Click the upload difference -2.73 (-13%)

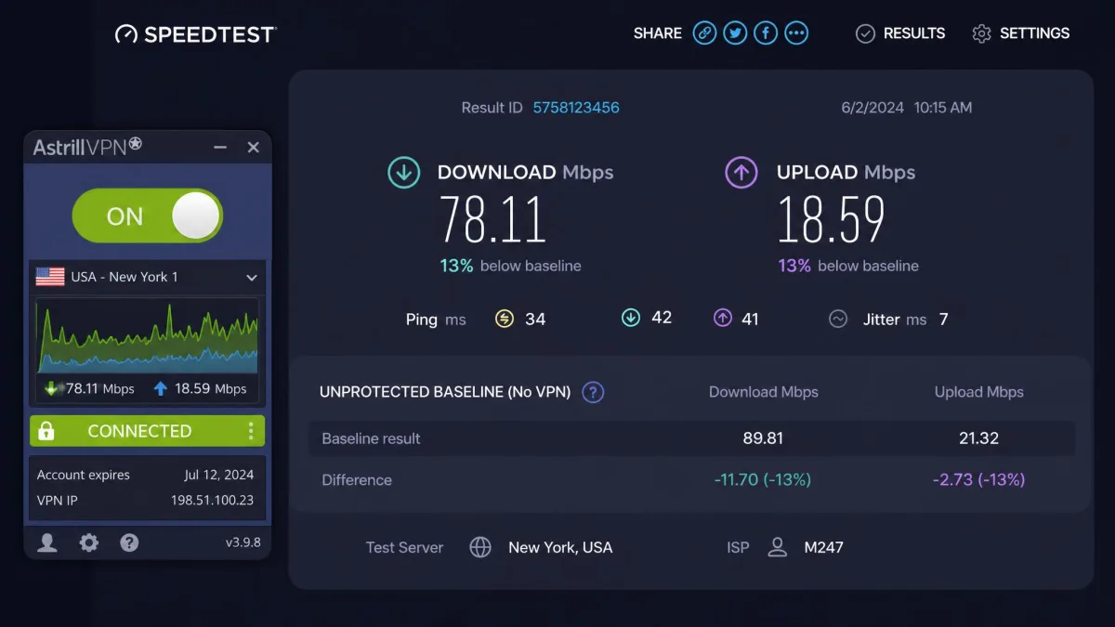coord(979,480)
